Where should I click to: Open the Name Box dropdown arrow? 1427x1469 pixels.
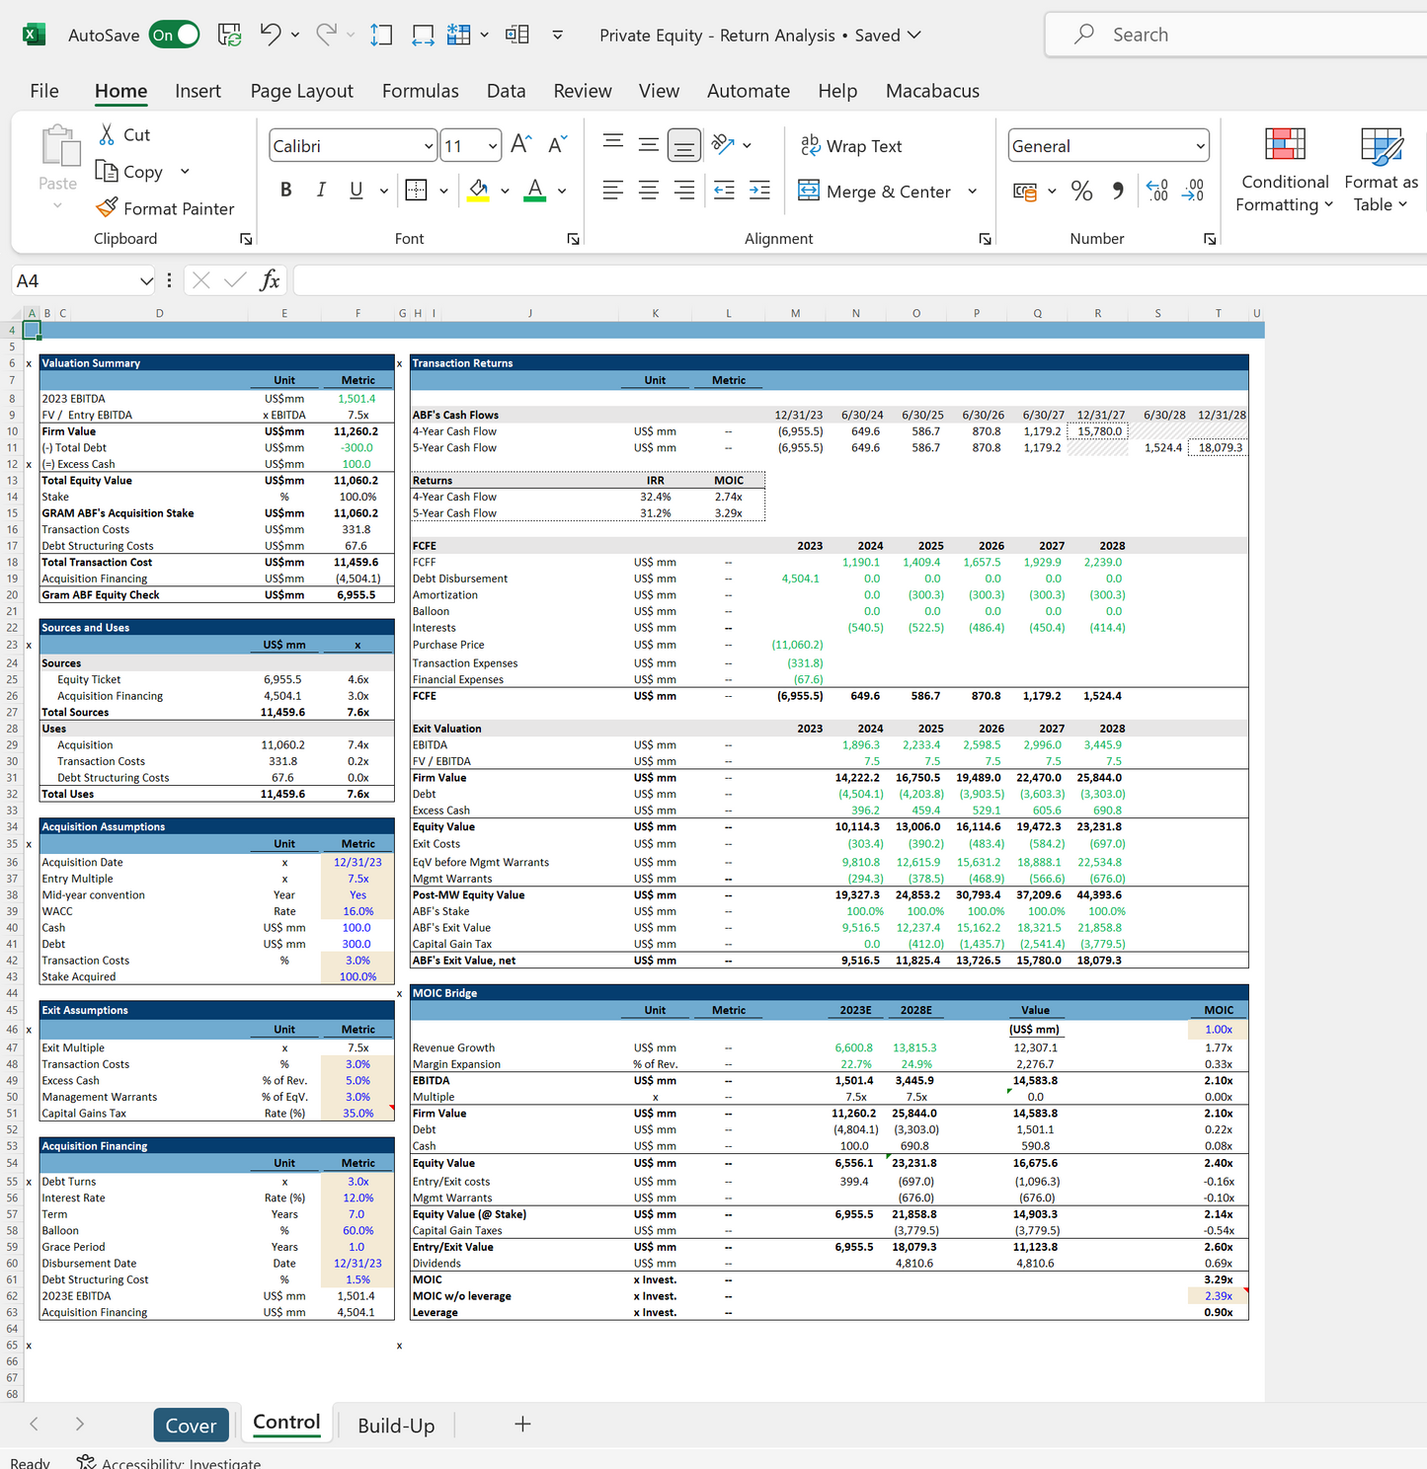click(146, 281)
